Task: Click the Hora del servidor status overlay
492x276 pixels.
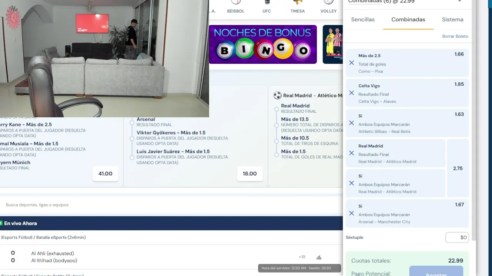Action: [299, 268]
